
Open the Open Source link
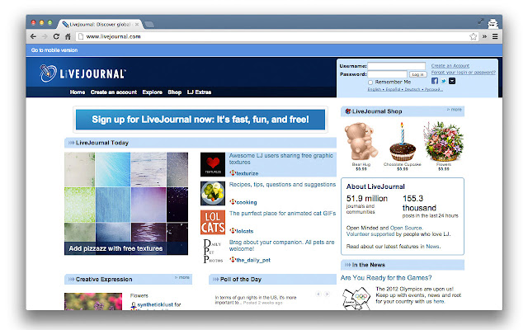coord(405,228)
